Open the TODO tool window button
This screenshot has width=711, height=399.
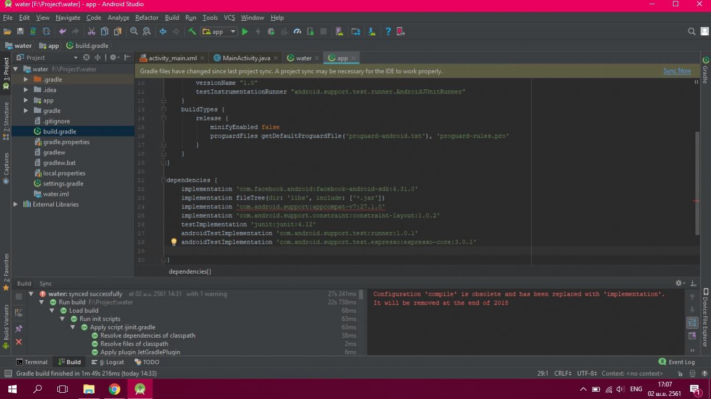(x=147, y=362)
